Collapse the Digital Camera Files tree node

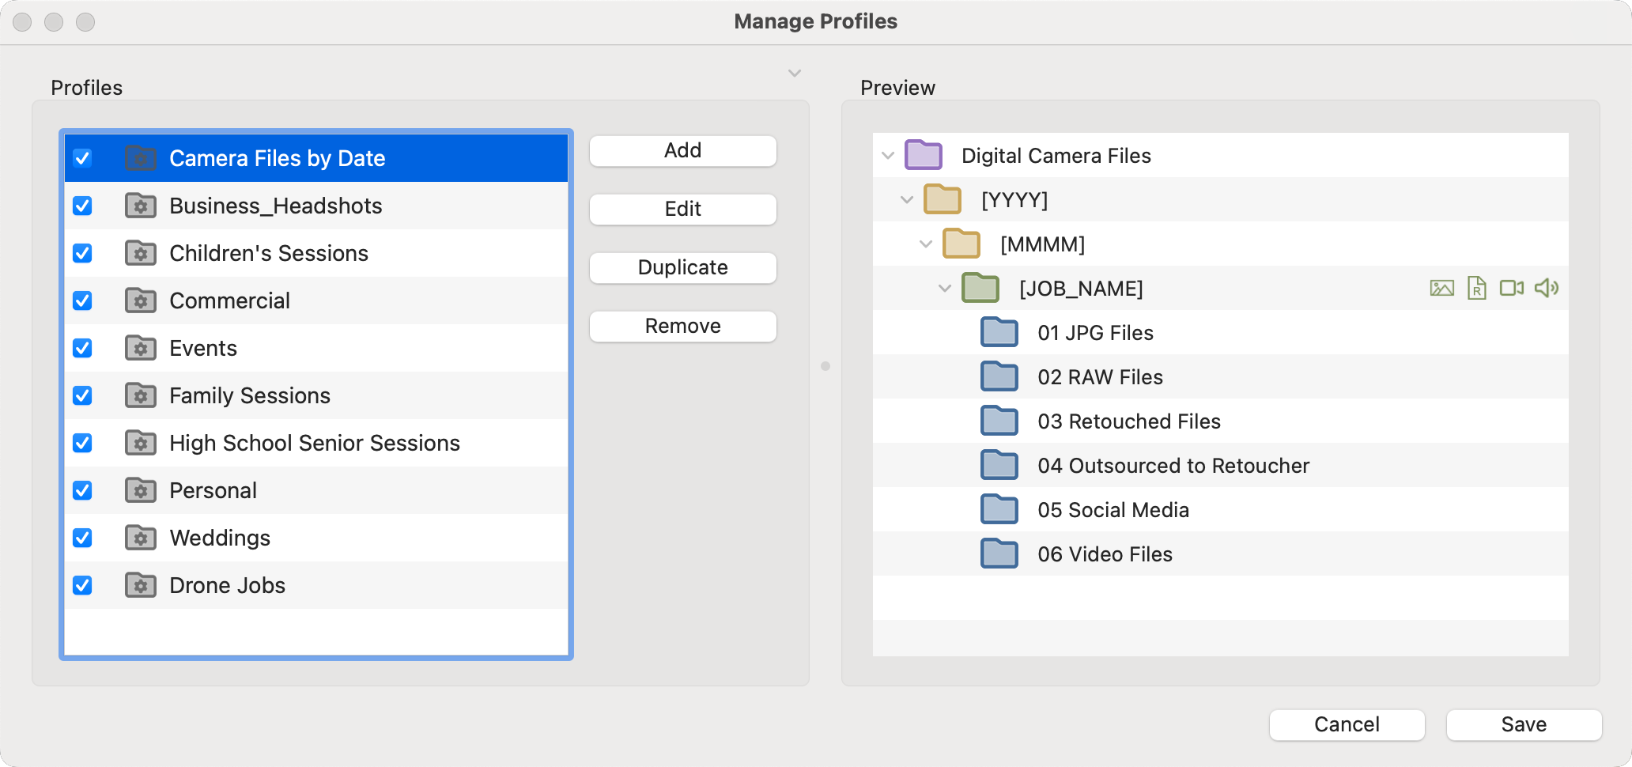(888, 156)
